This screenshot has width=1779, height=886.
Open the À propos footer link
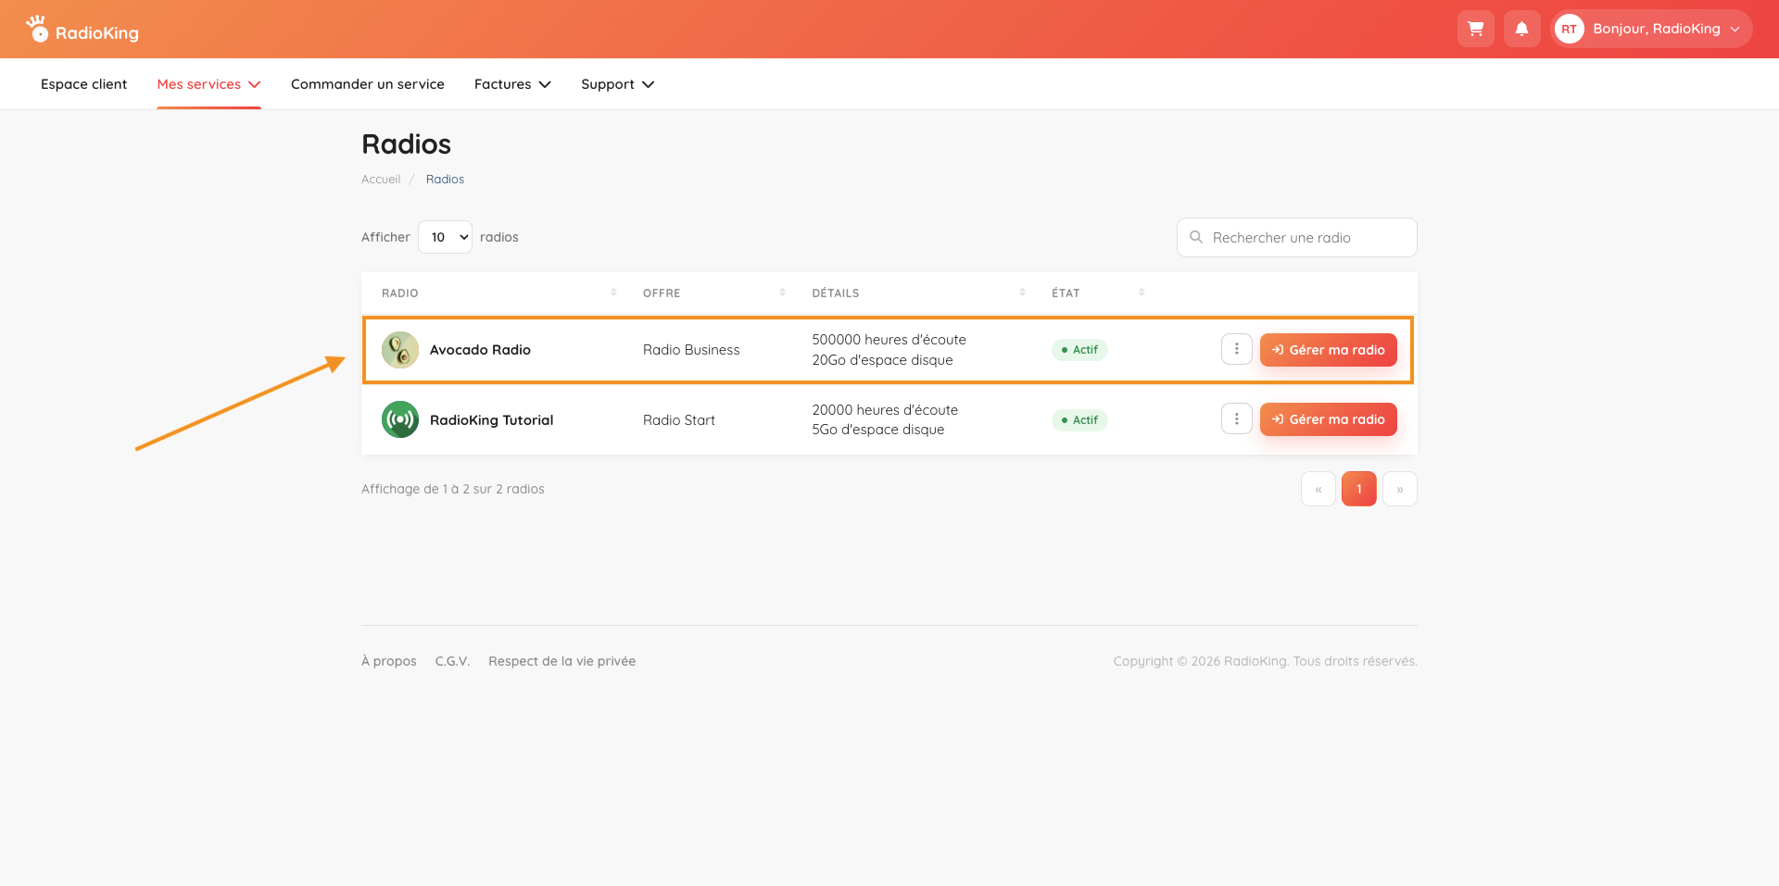(389, 661)
